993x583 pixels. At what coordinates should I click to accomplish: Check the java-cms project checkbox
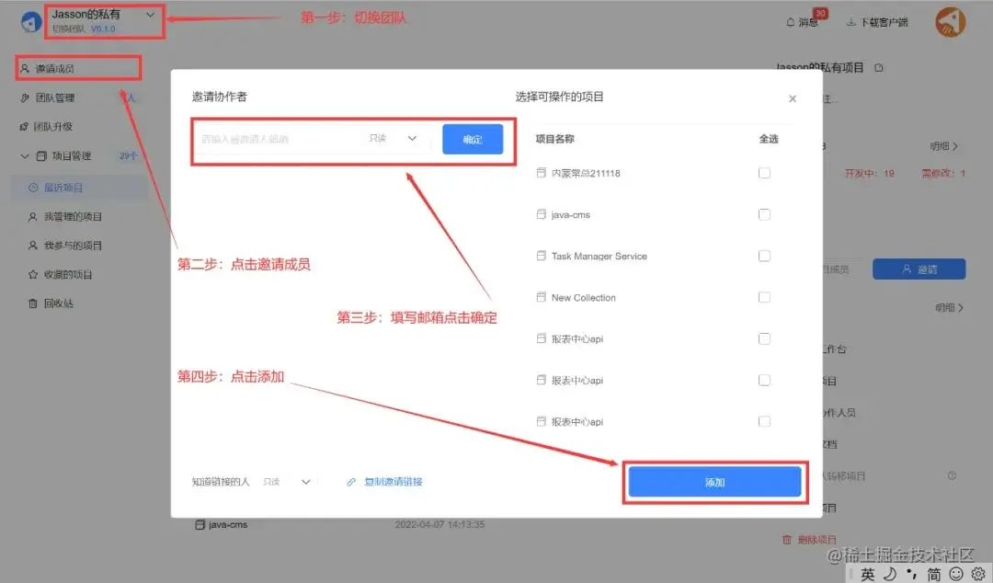click(x=765, y=214)
